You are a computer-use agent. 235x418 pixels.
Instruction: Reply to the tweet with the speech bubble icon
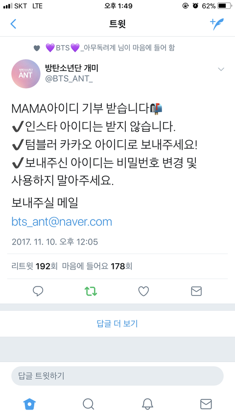38,292
